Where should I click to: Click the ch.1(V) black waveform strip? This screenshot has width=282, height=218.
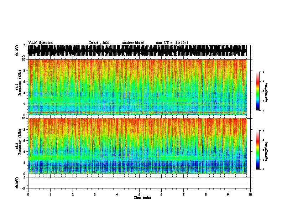pyautogui.click(x=137, y=51)
